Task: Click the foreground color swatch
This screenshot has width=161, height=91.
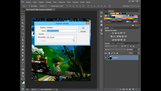Action: 22,81
